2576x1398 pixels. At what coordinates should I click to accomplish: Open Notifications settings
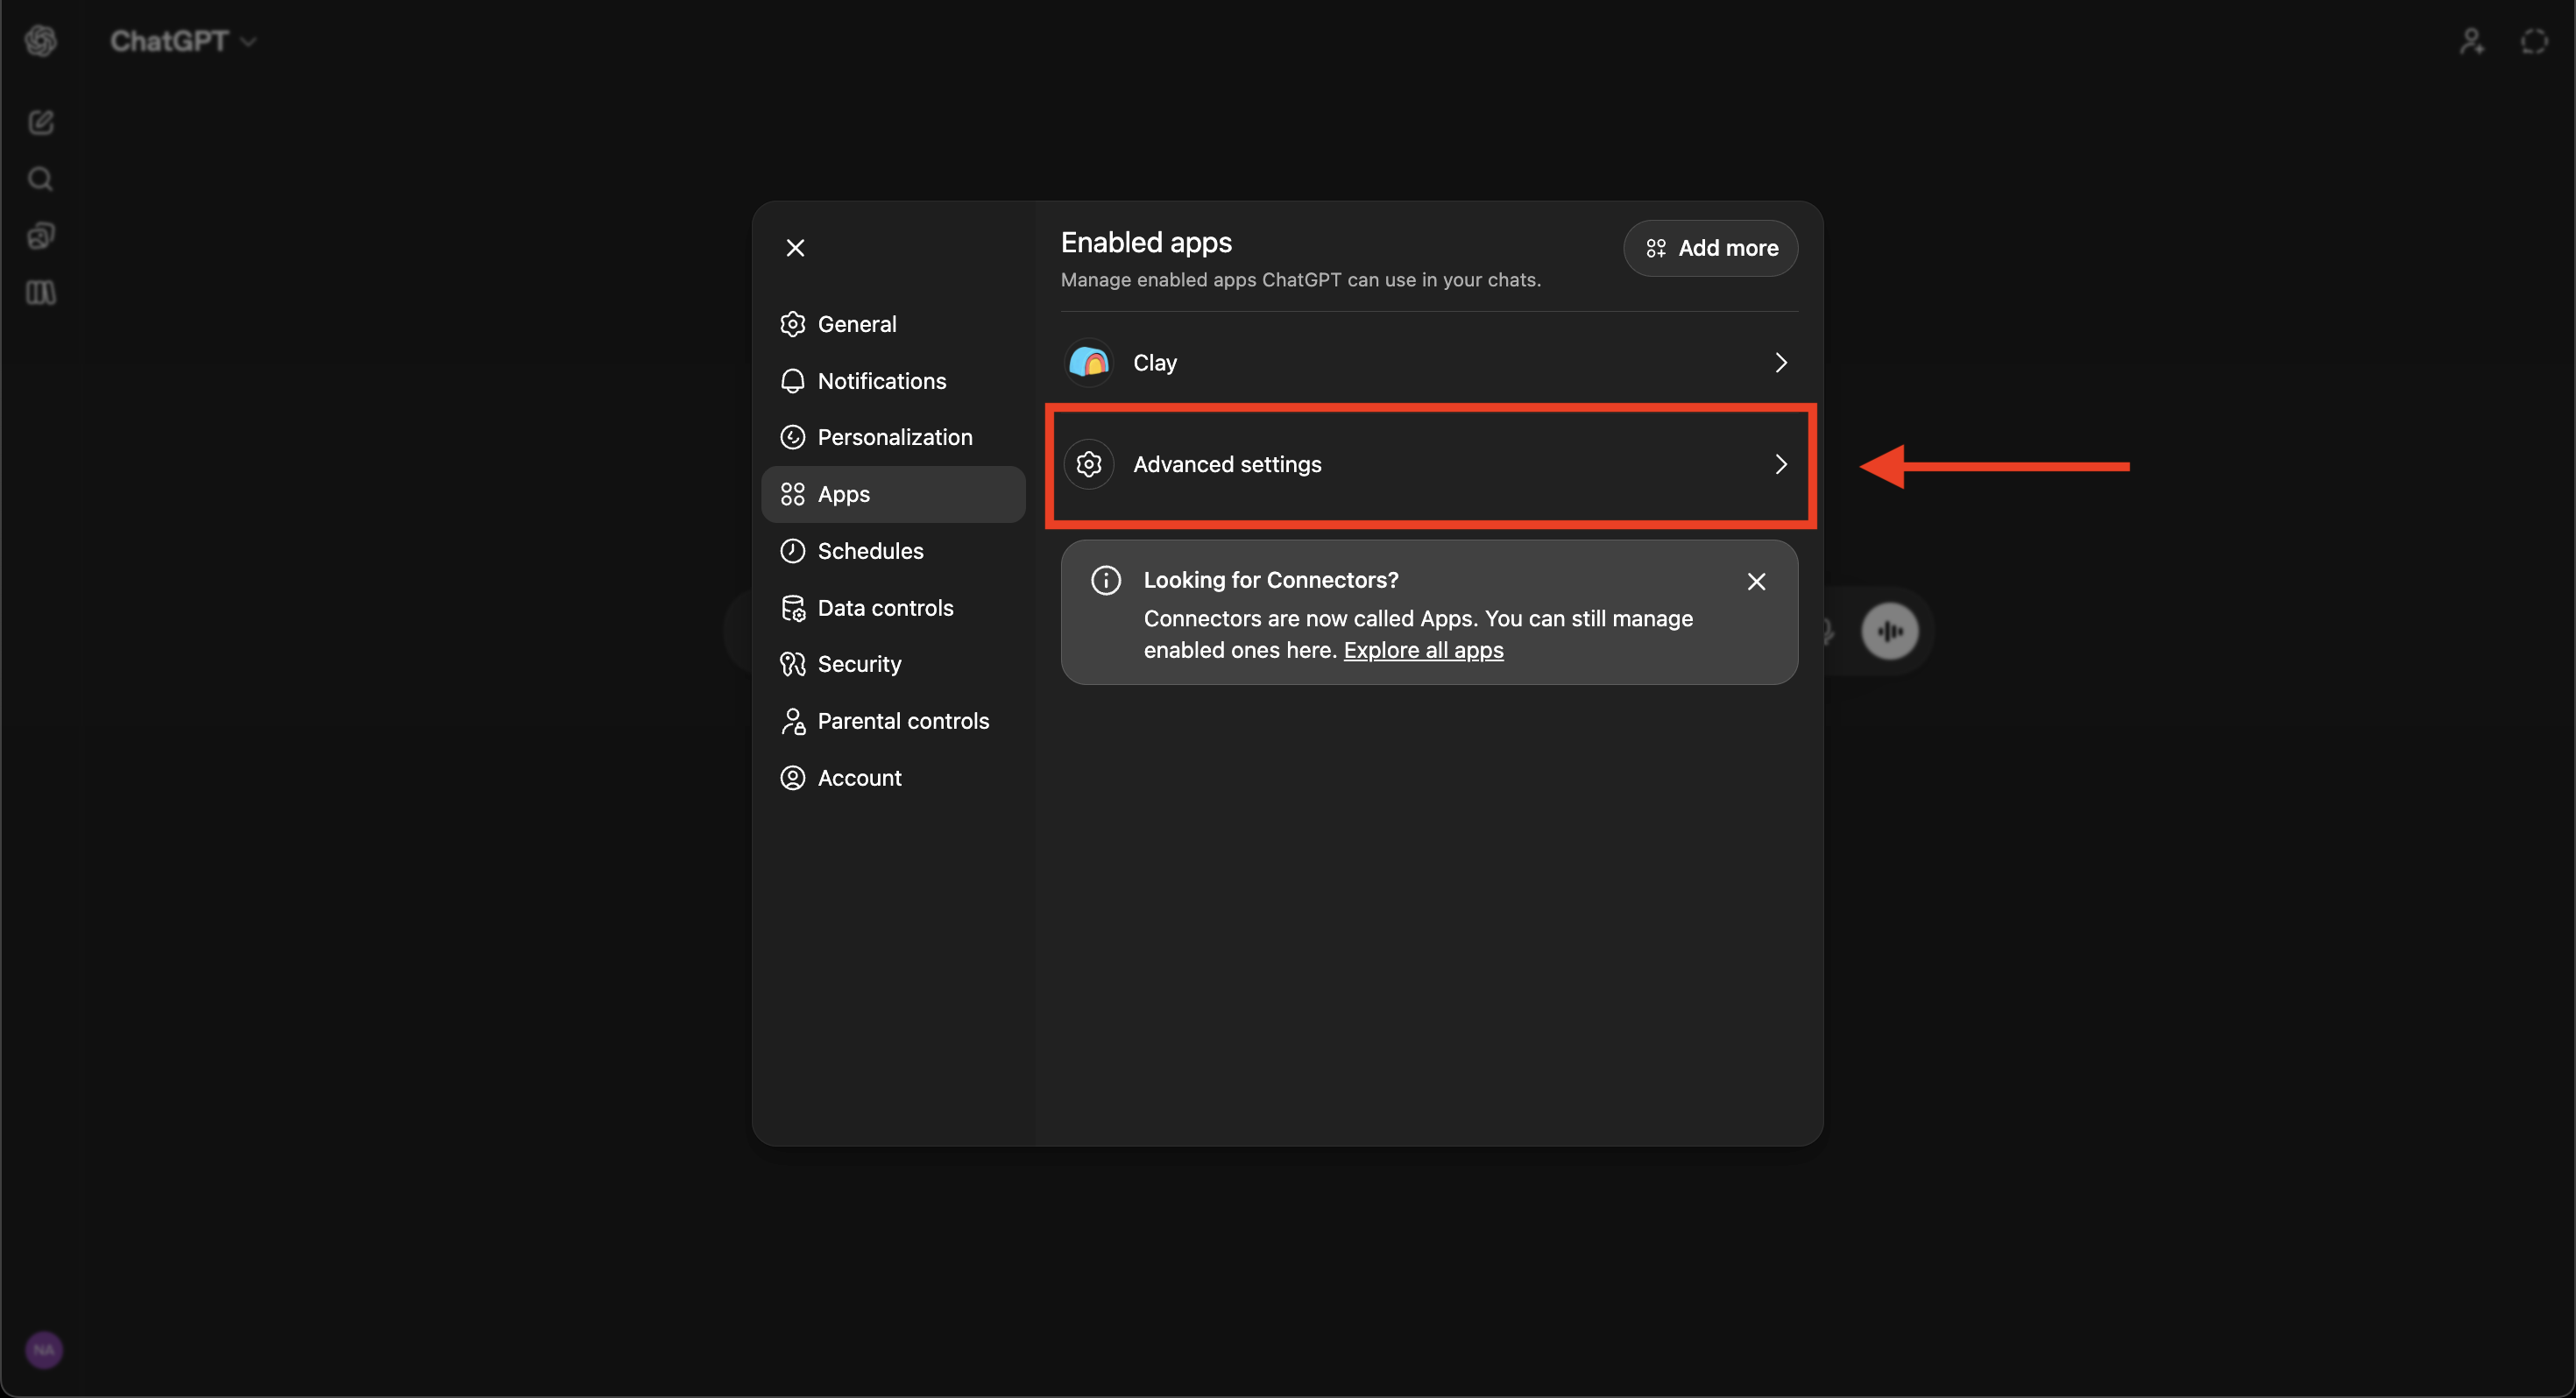pos(893,381)
